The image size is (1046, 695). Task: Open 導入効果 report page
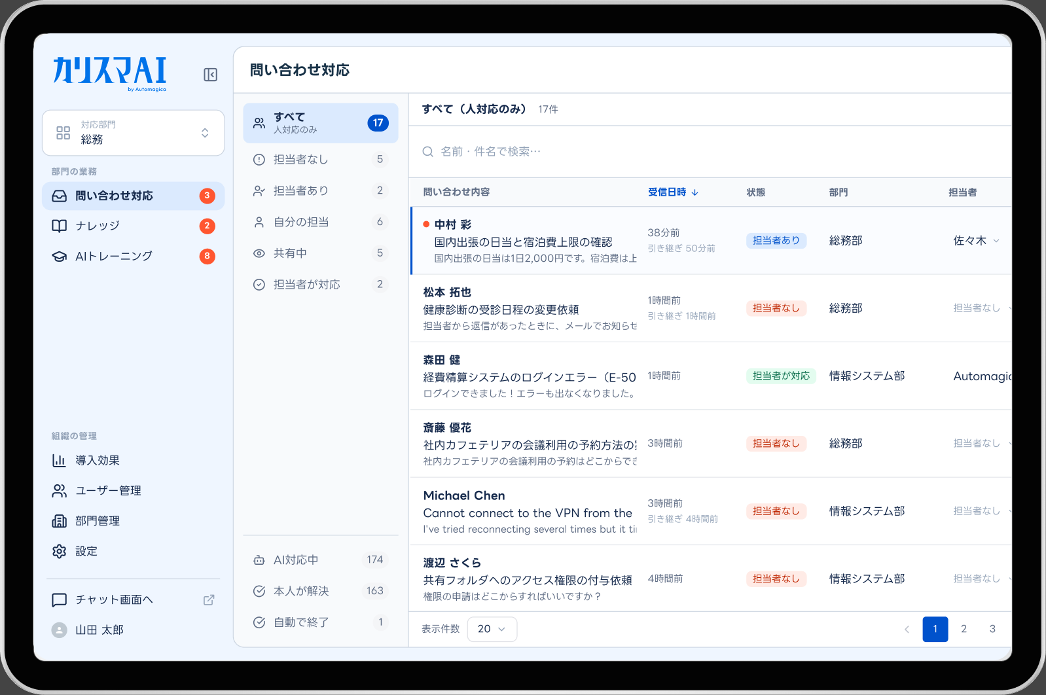pos(134,461)
